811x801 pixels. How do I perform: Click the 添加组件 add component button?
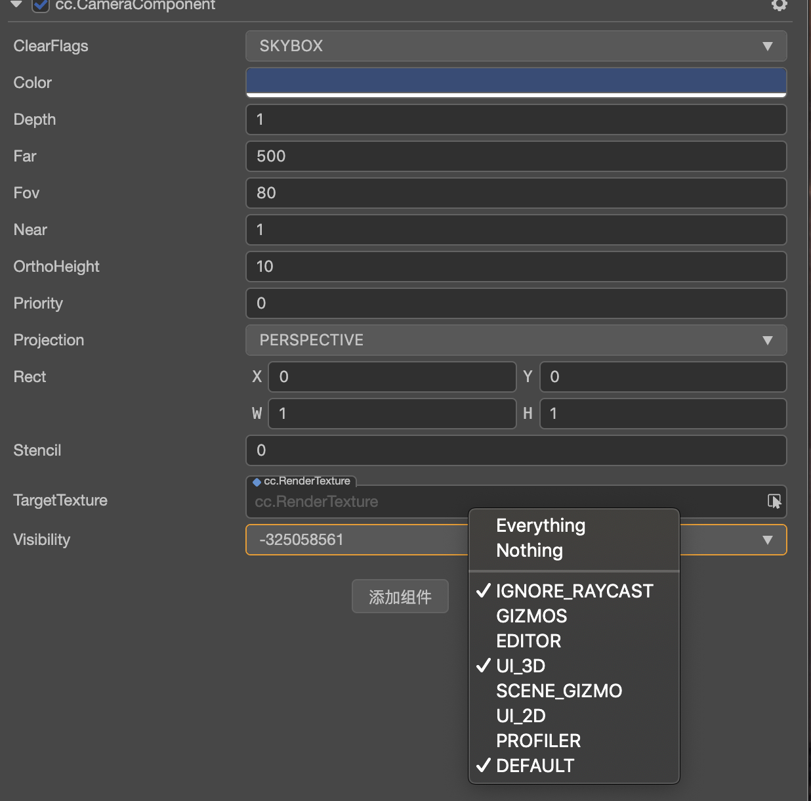click(400, 597)
